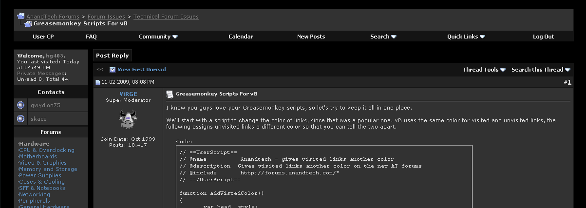Viewport: 586px width, 208px height.
Task: Click 'function addVistedColor()' in code
Action: 222,193
